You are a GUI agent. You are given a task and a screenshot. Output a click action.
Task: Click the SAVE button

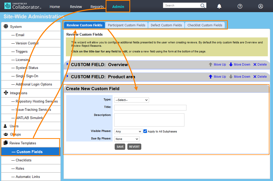tap(120, 147)
